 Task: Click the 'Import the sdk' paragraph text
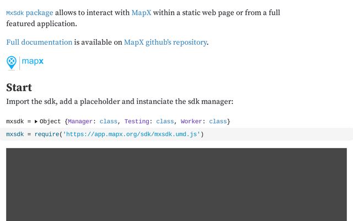[x=120, y=102]
